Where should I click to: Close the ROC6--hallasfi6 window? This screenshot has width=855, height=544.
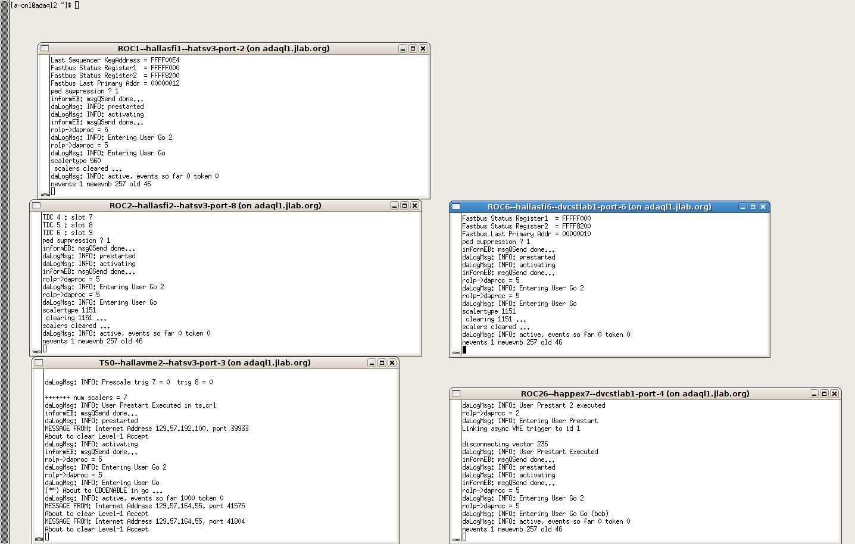(763, 207)
